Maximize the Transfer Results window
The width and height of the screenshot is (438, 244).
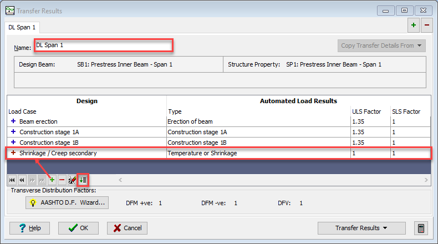click(x=404, y=11)
